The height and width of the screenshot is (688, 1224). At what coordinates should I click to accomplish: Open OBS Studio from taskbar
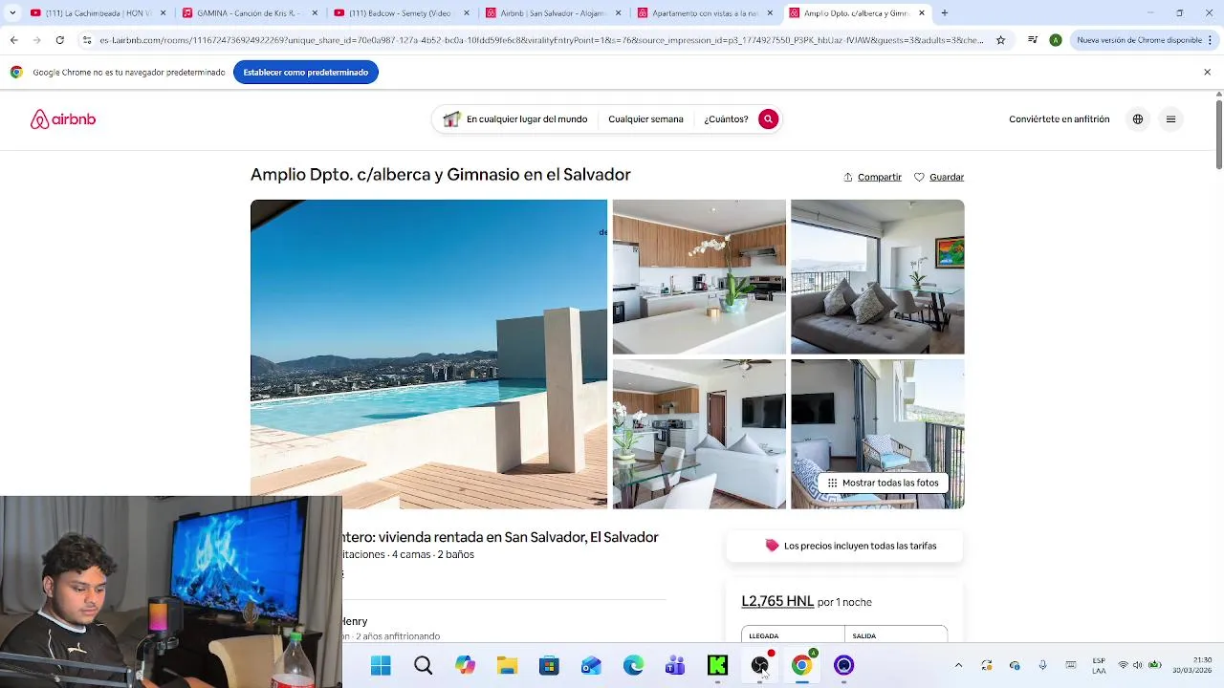760,665
